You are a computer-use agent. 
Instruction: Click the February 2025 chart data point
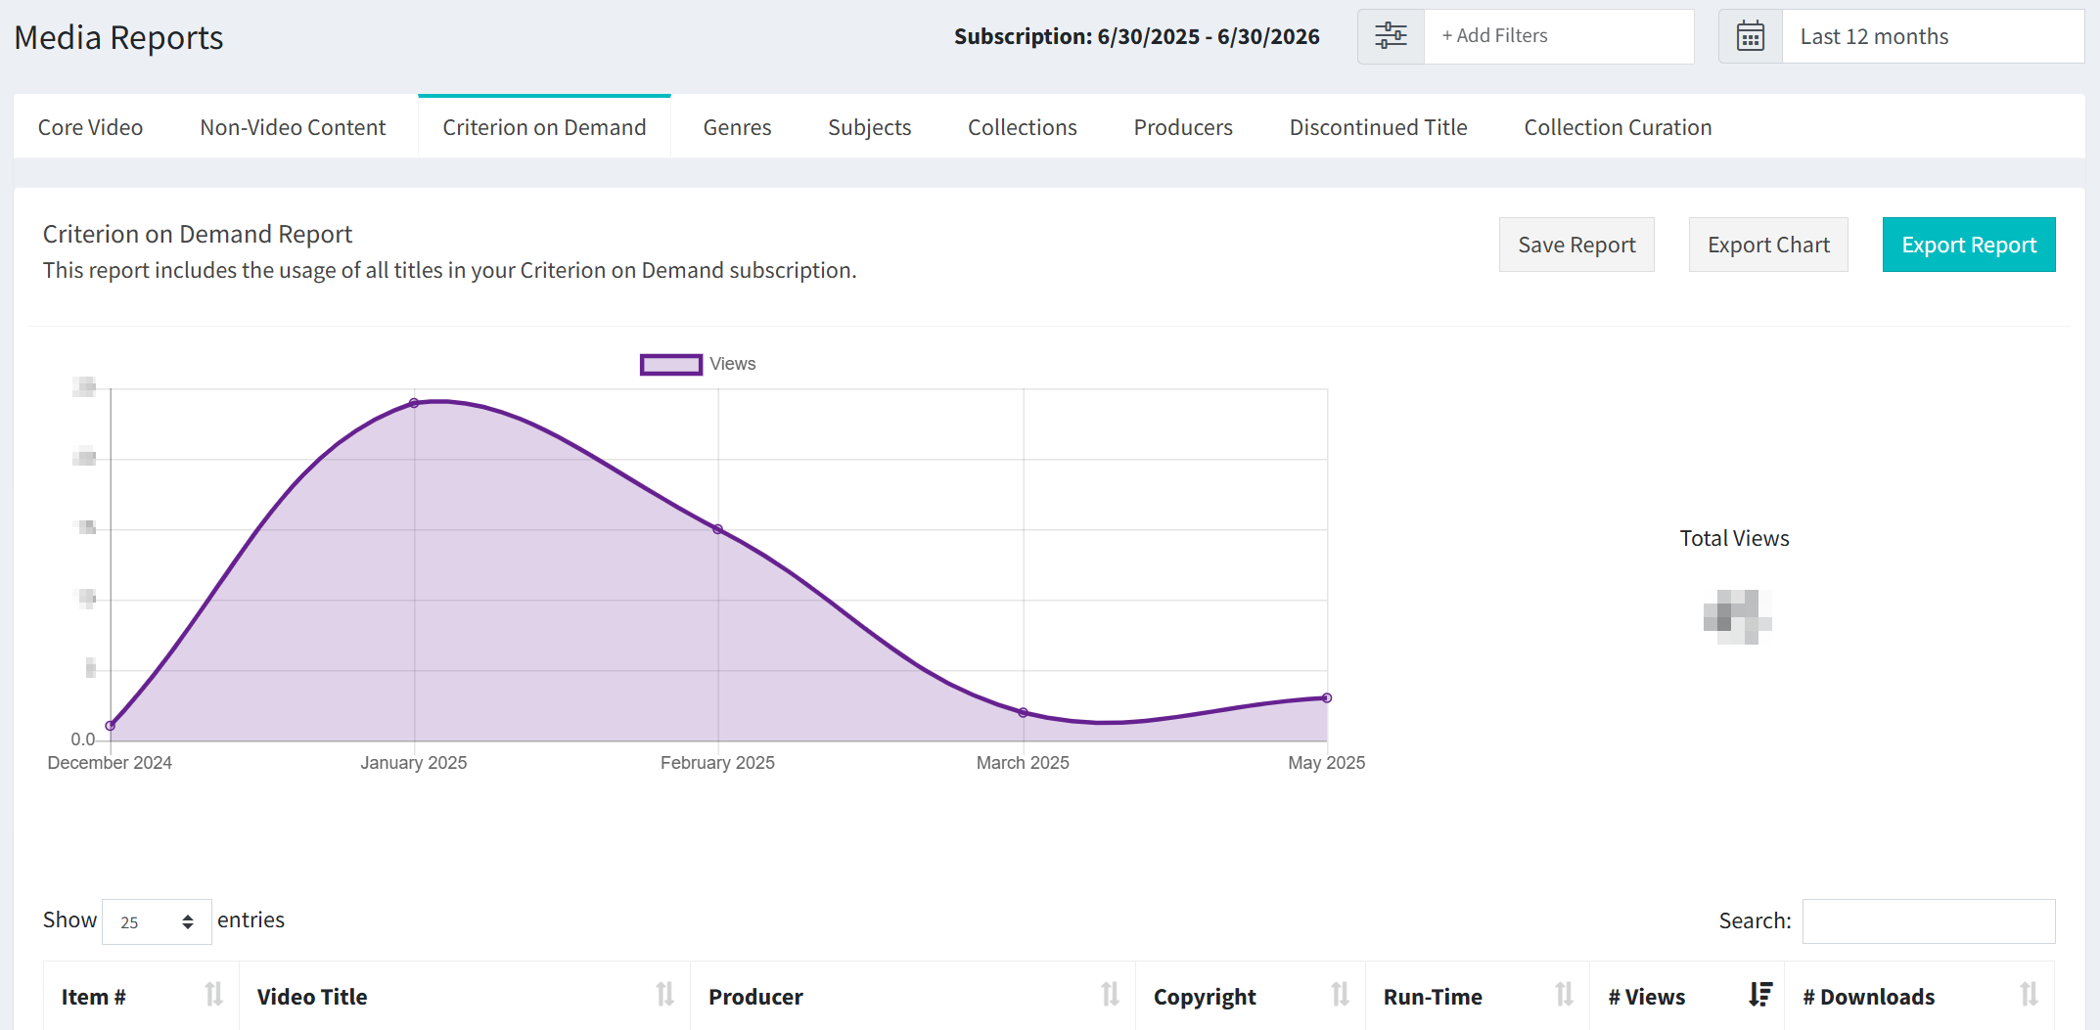click(x=718, y=529)
